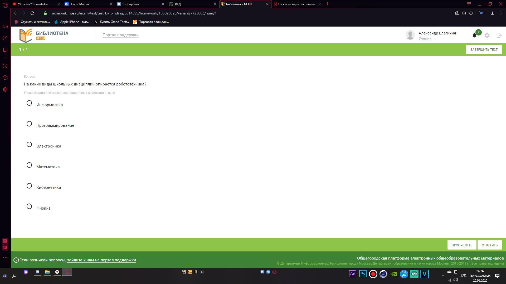Click the snapshot camera icon in address bar
Screen dimensions: 506x284
pos(457,13)
